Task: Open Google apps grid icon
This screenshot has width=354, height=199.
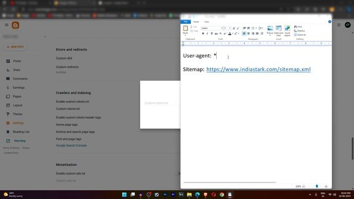Action: 339,25
